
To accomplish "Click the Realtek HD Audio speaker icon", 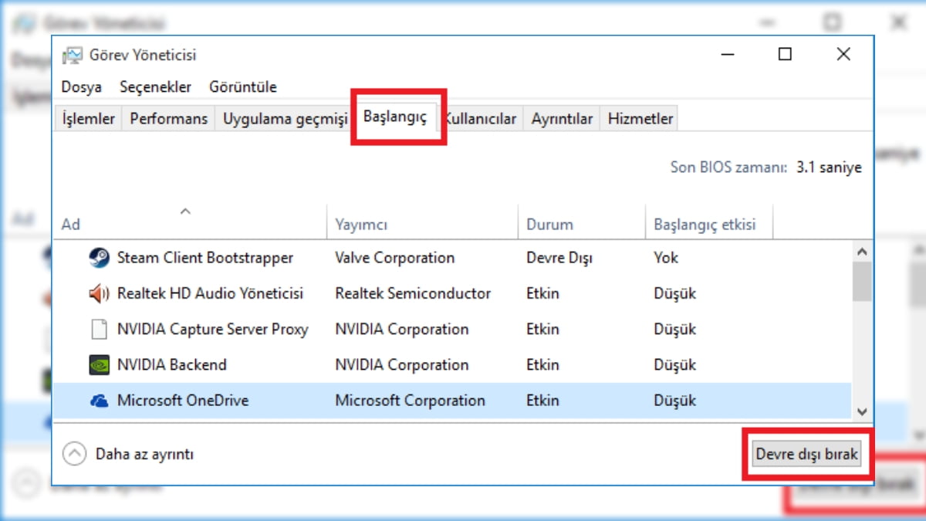I will pyautogui.click(x=99, y=293).
